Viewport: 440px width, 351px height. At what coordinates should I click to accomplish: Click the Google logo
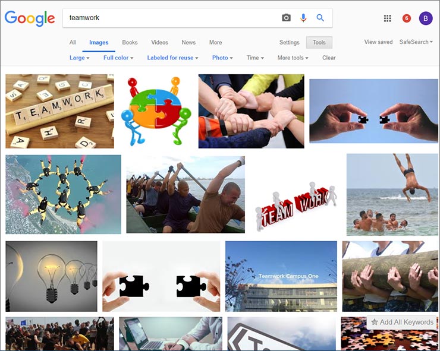[x=30, y=19]
